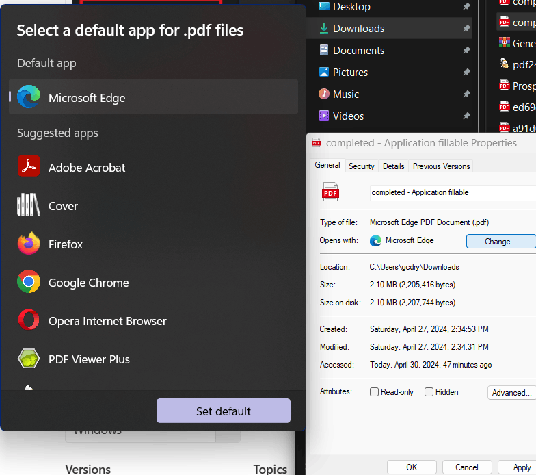Edit the file name field in Properties
The height and width of the screenshot is (475, 536).
point(453,193)
